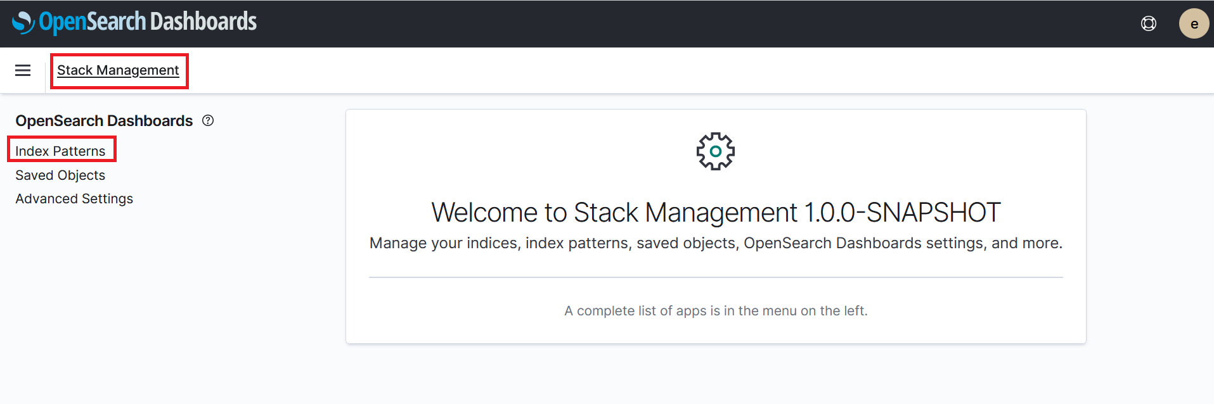The image size is (1214, 404).
Task: Open Index Patterns in the sidebar
Action: (60, 151)
